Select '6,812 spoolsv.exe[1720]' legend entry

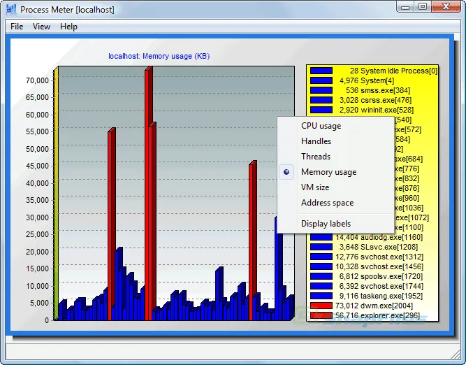(381, 276)
